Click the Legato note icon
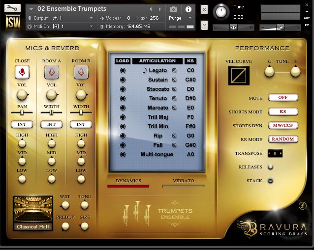Screen dimensions: 314x250 (x=145, y=70)
